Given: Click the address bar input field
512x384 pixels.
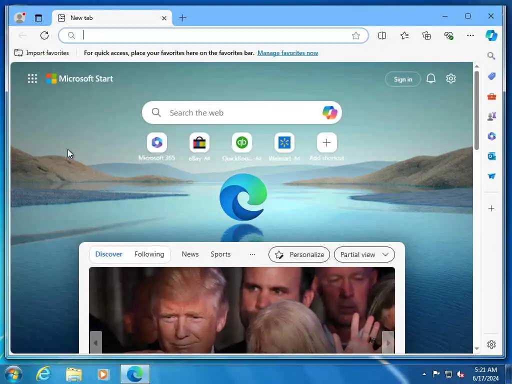Looking at the screenshot, I should 213,35.
